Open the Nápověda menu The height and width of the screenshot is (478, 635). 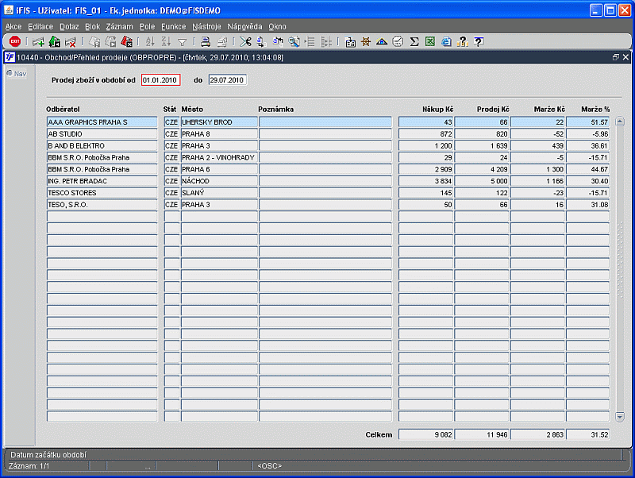point(244,26)
